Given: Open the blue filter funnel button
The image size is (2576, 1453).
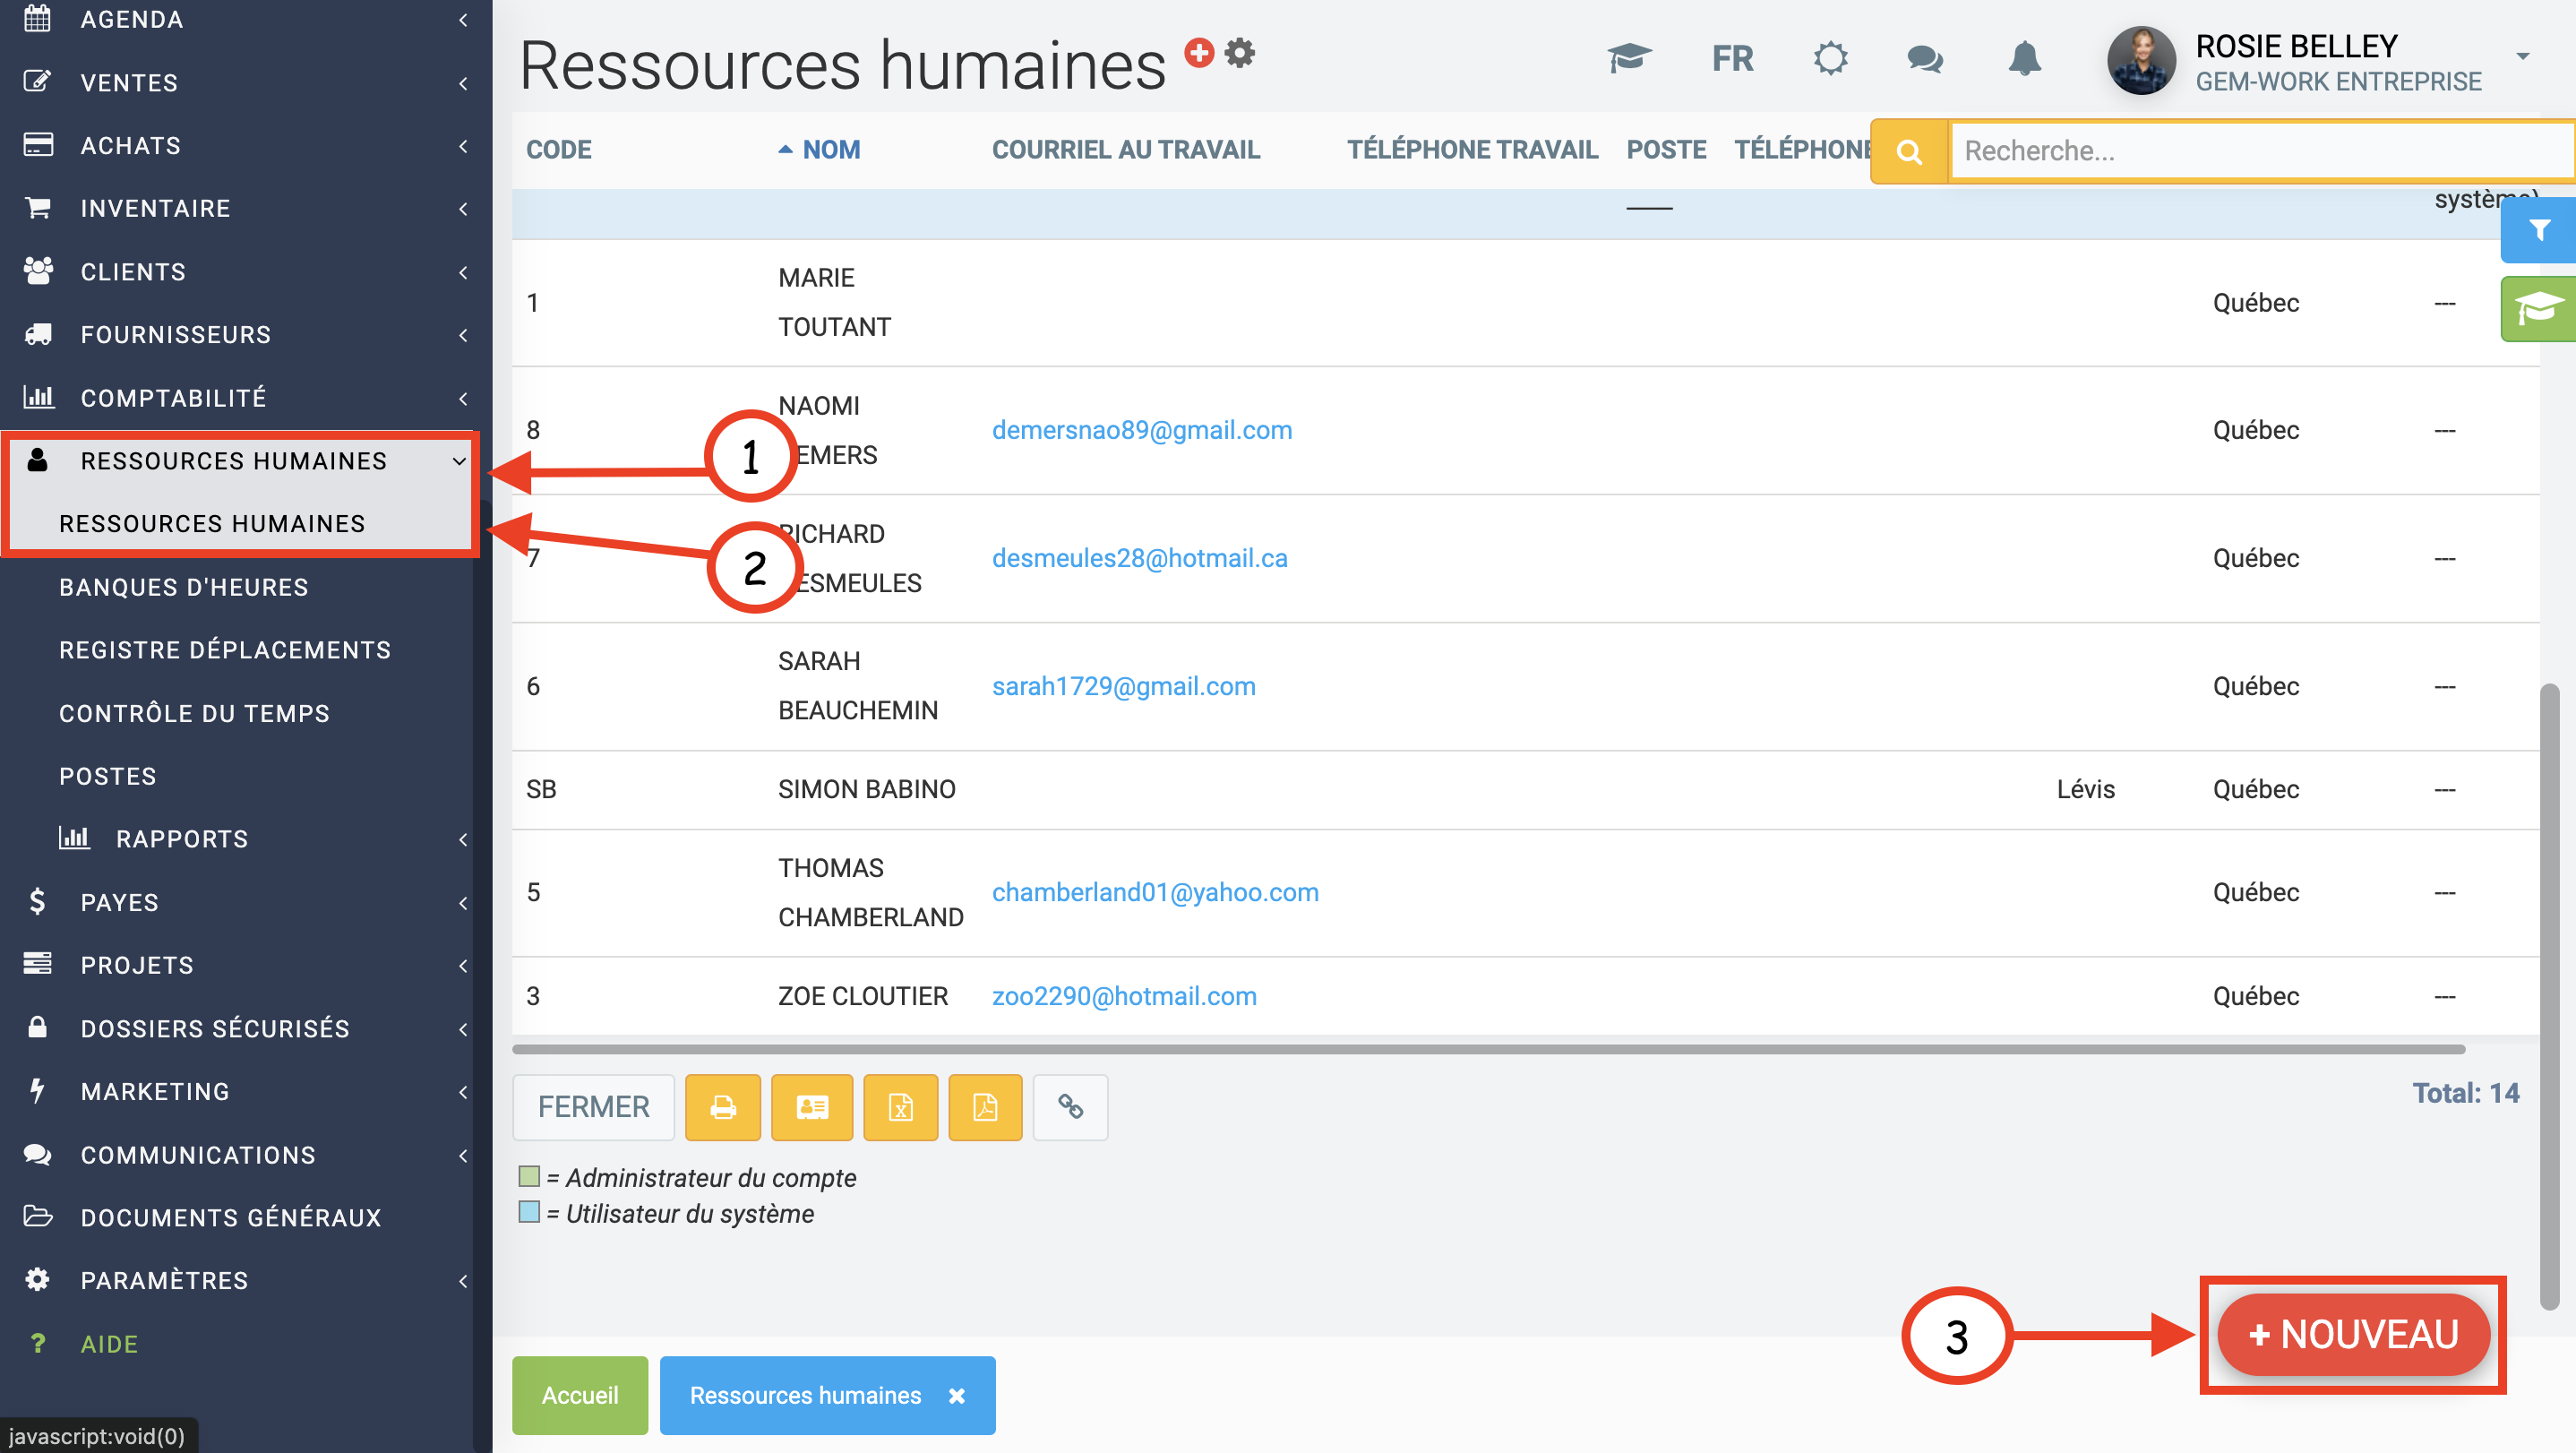Looking at the screenshot, I should tap(2538, 231).
